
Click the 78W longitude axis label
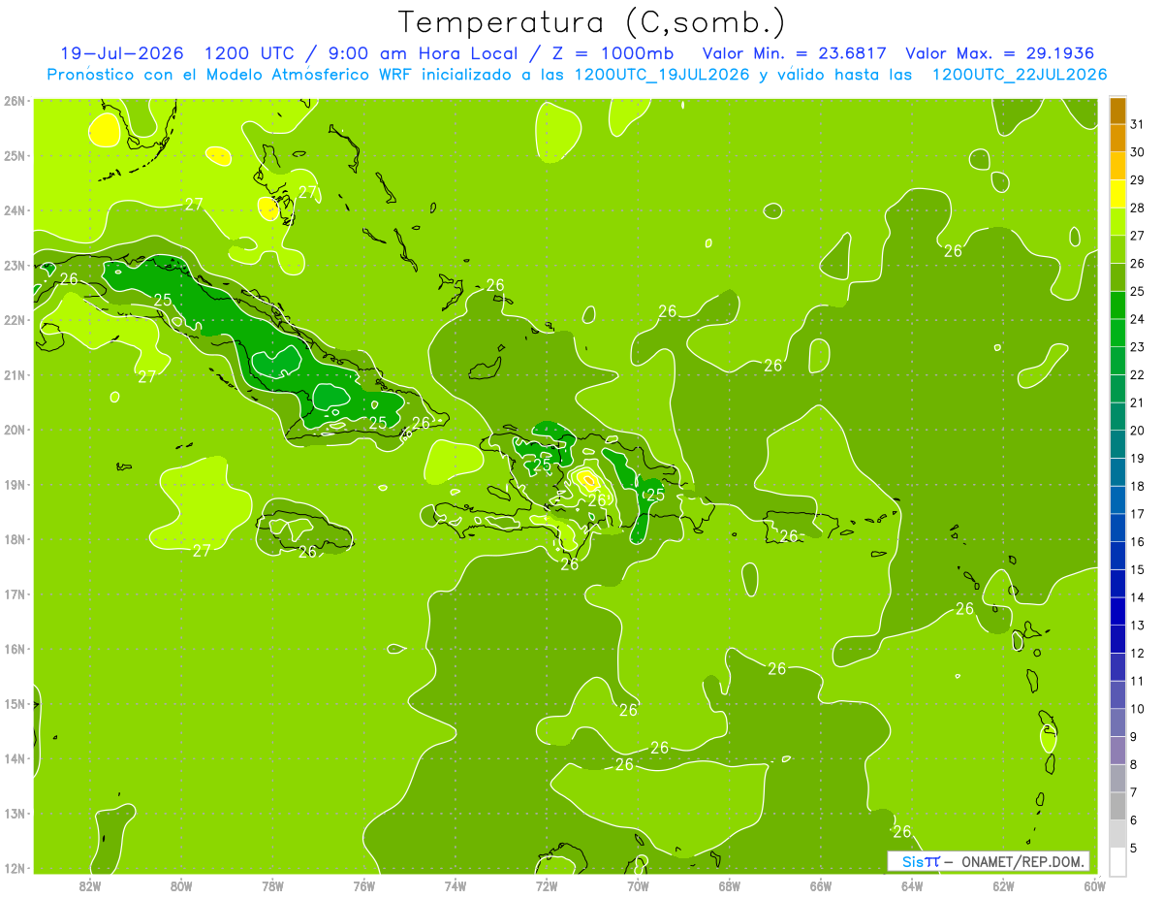[272, 885]
